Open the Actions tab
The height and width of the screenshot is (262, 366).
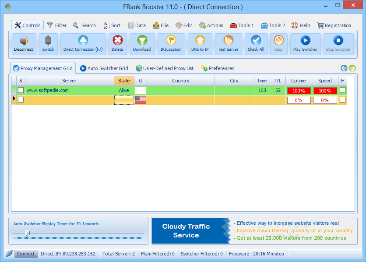tap(211, 25)
